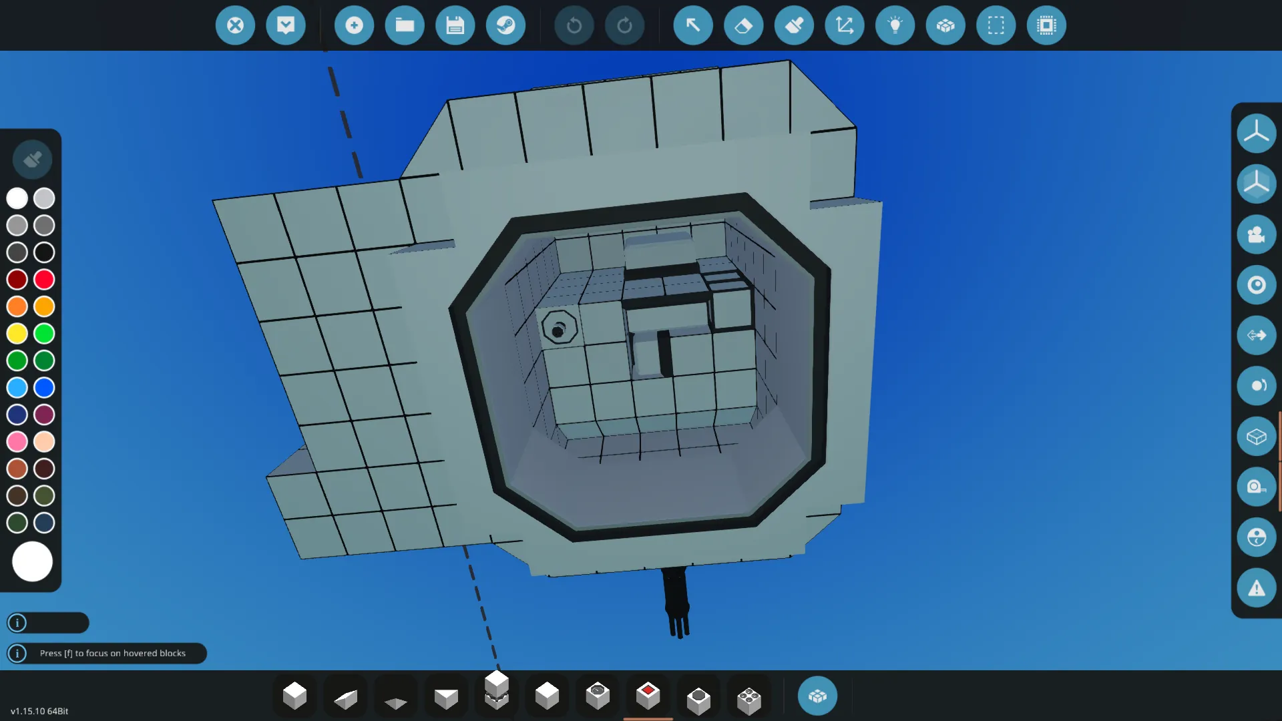Select the eraser tool in top toolbar
1282x721 pixels.
point(743,25)
